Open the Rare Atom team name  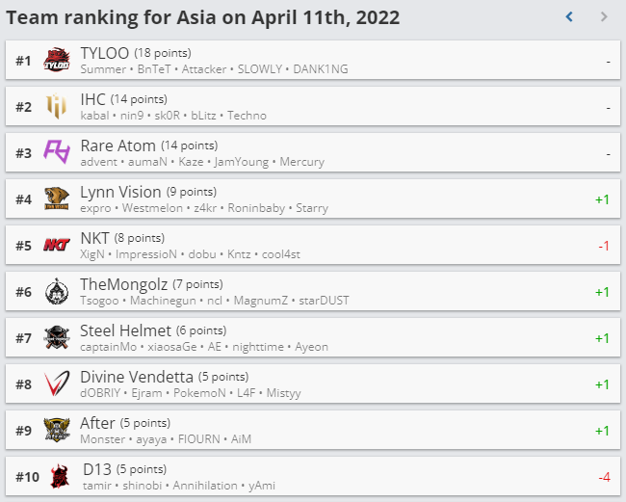(117, 145)
